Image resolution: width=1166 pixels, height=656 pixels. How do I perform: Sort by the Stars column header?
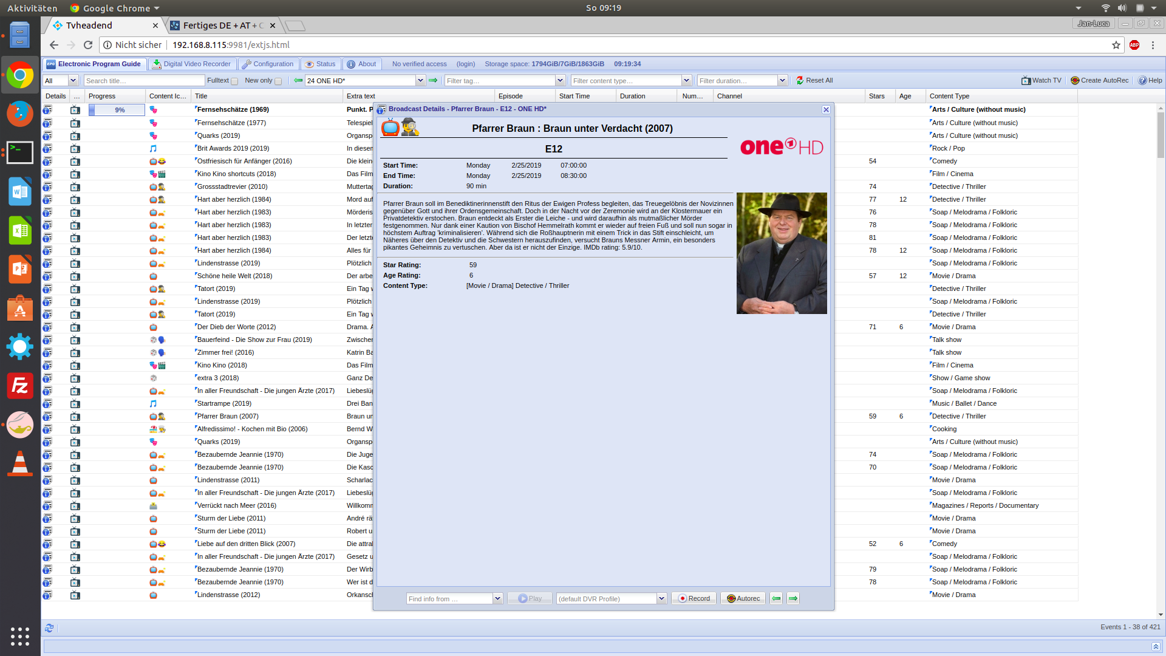tap(880, 96)
